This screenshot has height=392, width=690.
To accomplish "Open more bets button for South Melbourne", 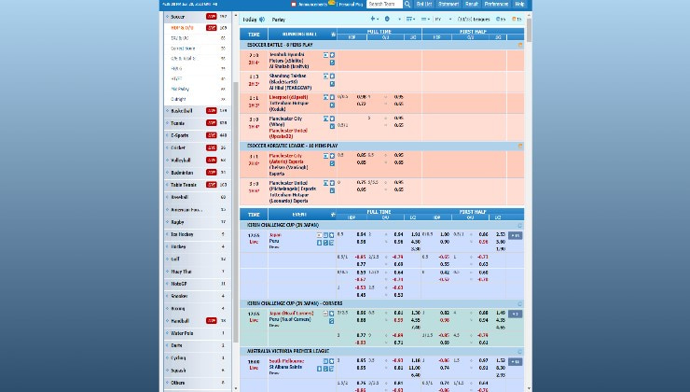I will coord(516,361).
